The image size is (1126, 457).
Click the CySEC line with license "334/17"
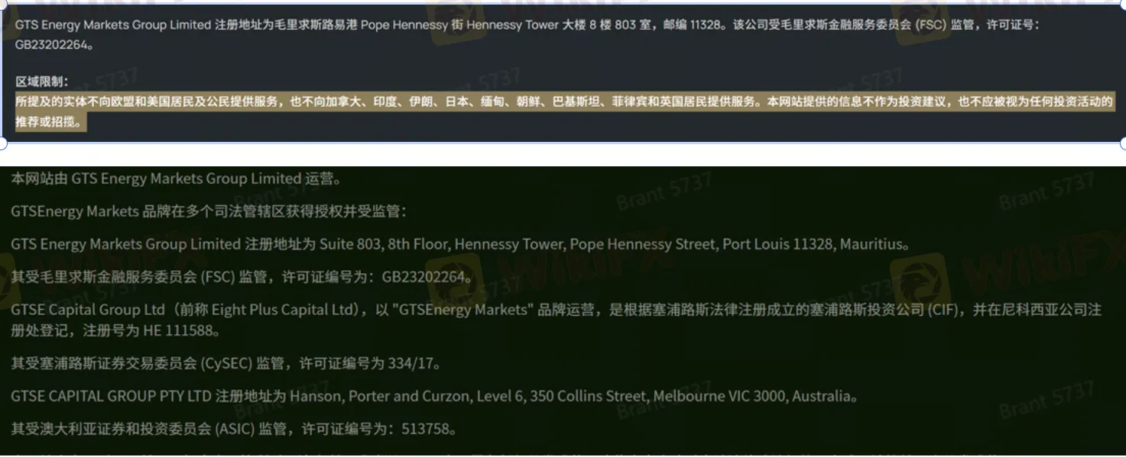[x=226, y=364]
